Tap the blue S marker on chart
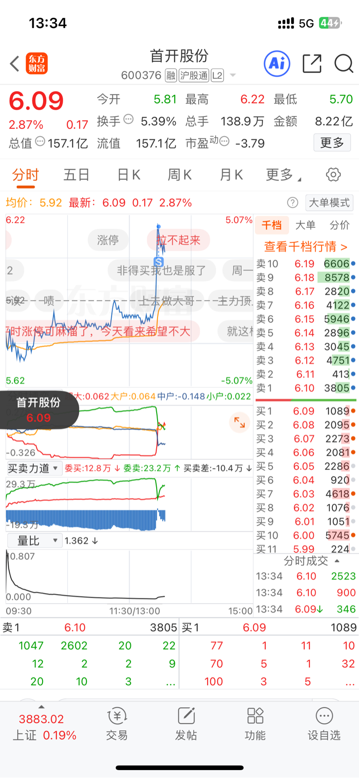 pos(159,262)
